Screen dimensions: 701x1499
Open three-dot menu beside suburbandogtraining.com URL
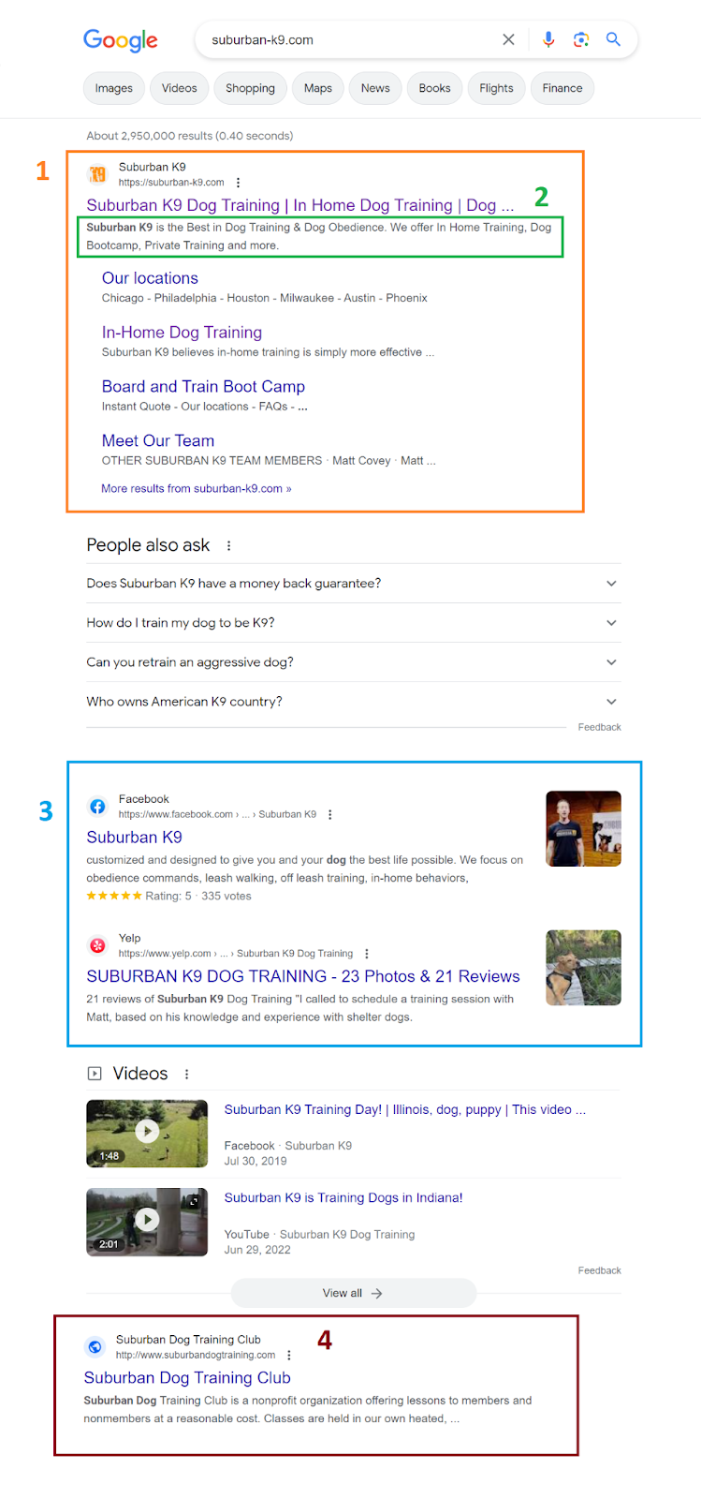tap(289, 1356)
